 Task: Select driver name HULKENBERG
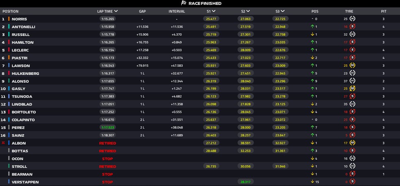pyautogui.click(x=26, y=74)
